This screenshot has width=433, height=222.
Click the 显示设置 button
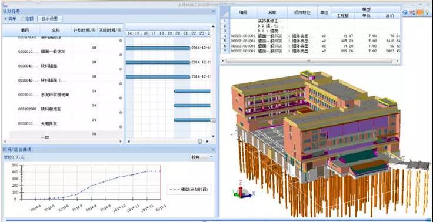pos(49,19)
